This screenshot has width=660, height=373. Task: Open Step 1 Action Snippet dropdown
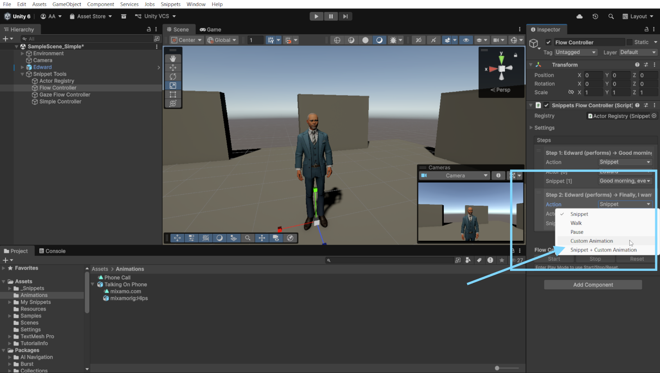point(625,162)
